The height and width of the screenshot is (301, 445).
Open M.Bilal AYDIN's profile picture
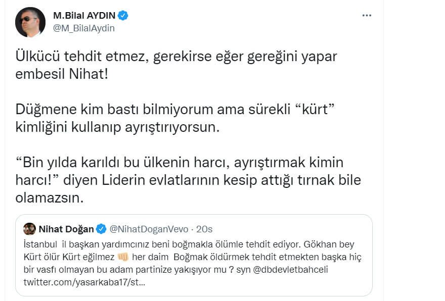(x=30, y=22)
